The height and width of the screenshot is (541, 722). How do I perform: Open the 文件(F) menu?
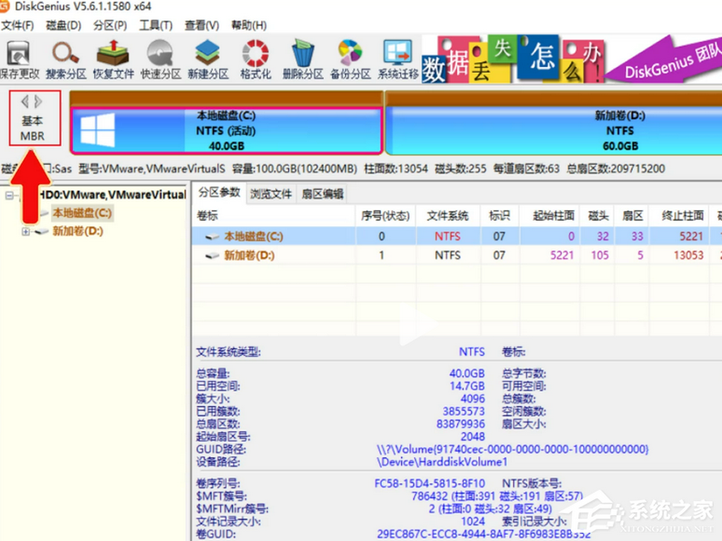[17, 25]
